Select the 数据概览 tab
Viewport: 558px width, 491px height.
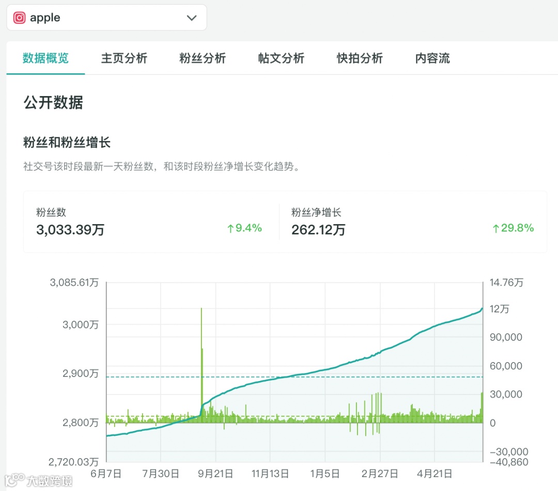click(45, 58)
